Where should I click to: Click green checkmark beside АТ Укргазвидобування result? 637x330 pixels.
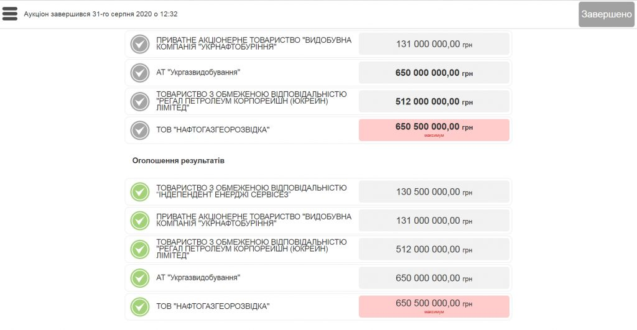click(x=140, y=278)
